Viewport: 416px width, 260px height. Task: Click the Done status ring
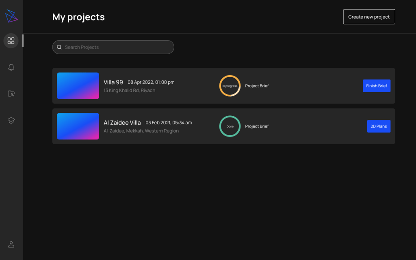[x=230, y=126]
